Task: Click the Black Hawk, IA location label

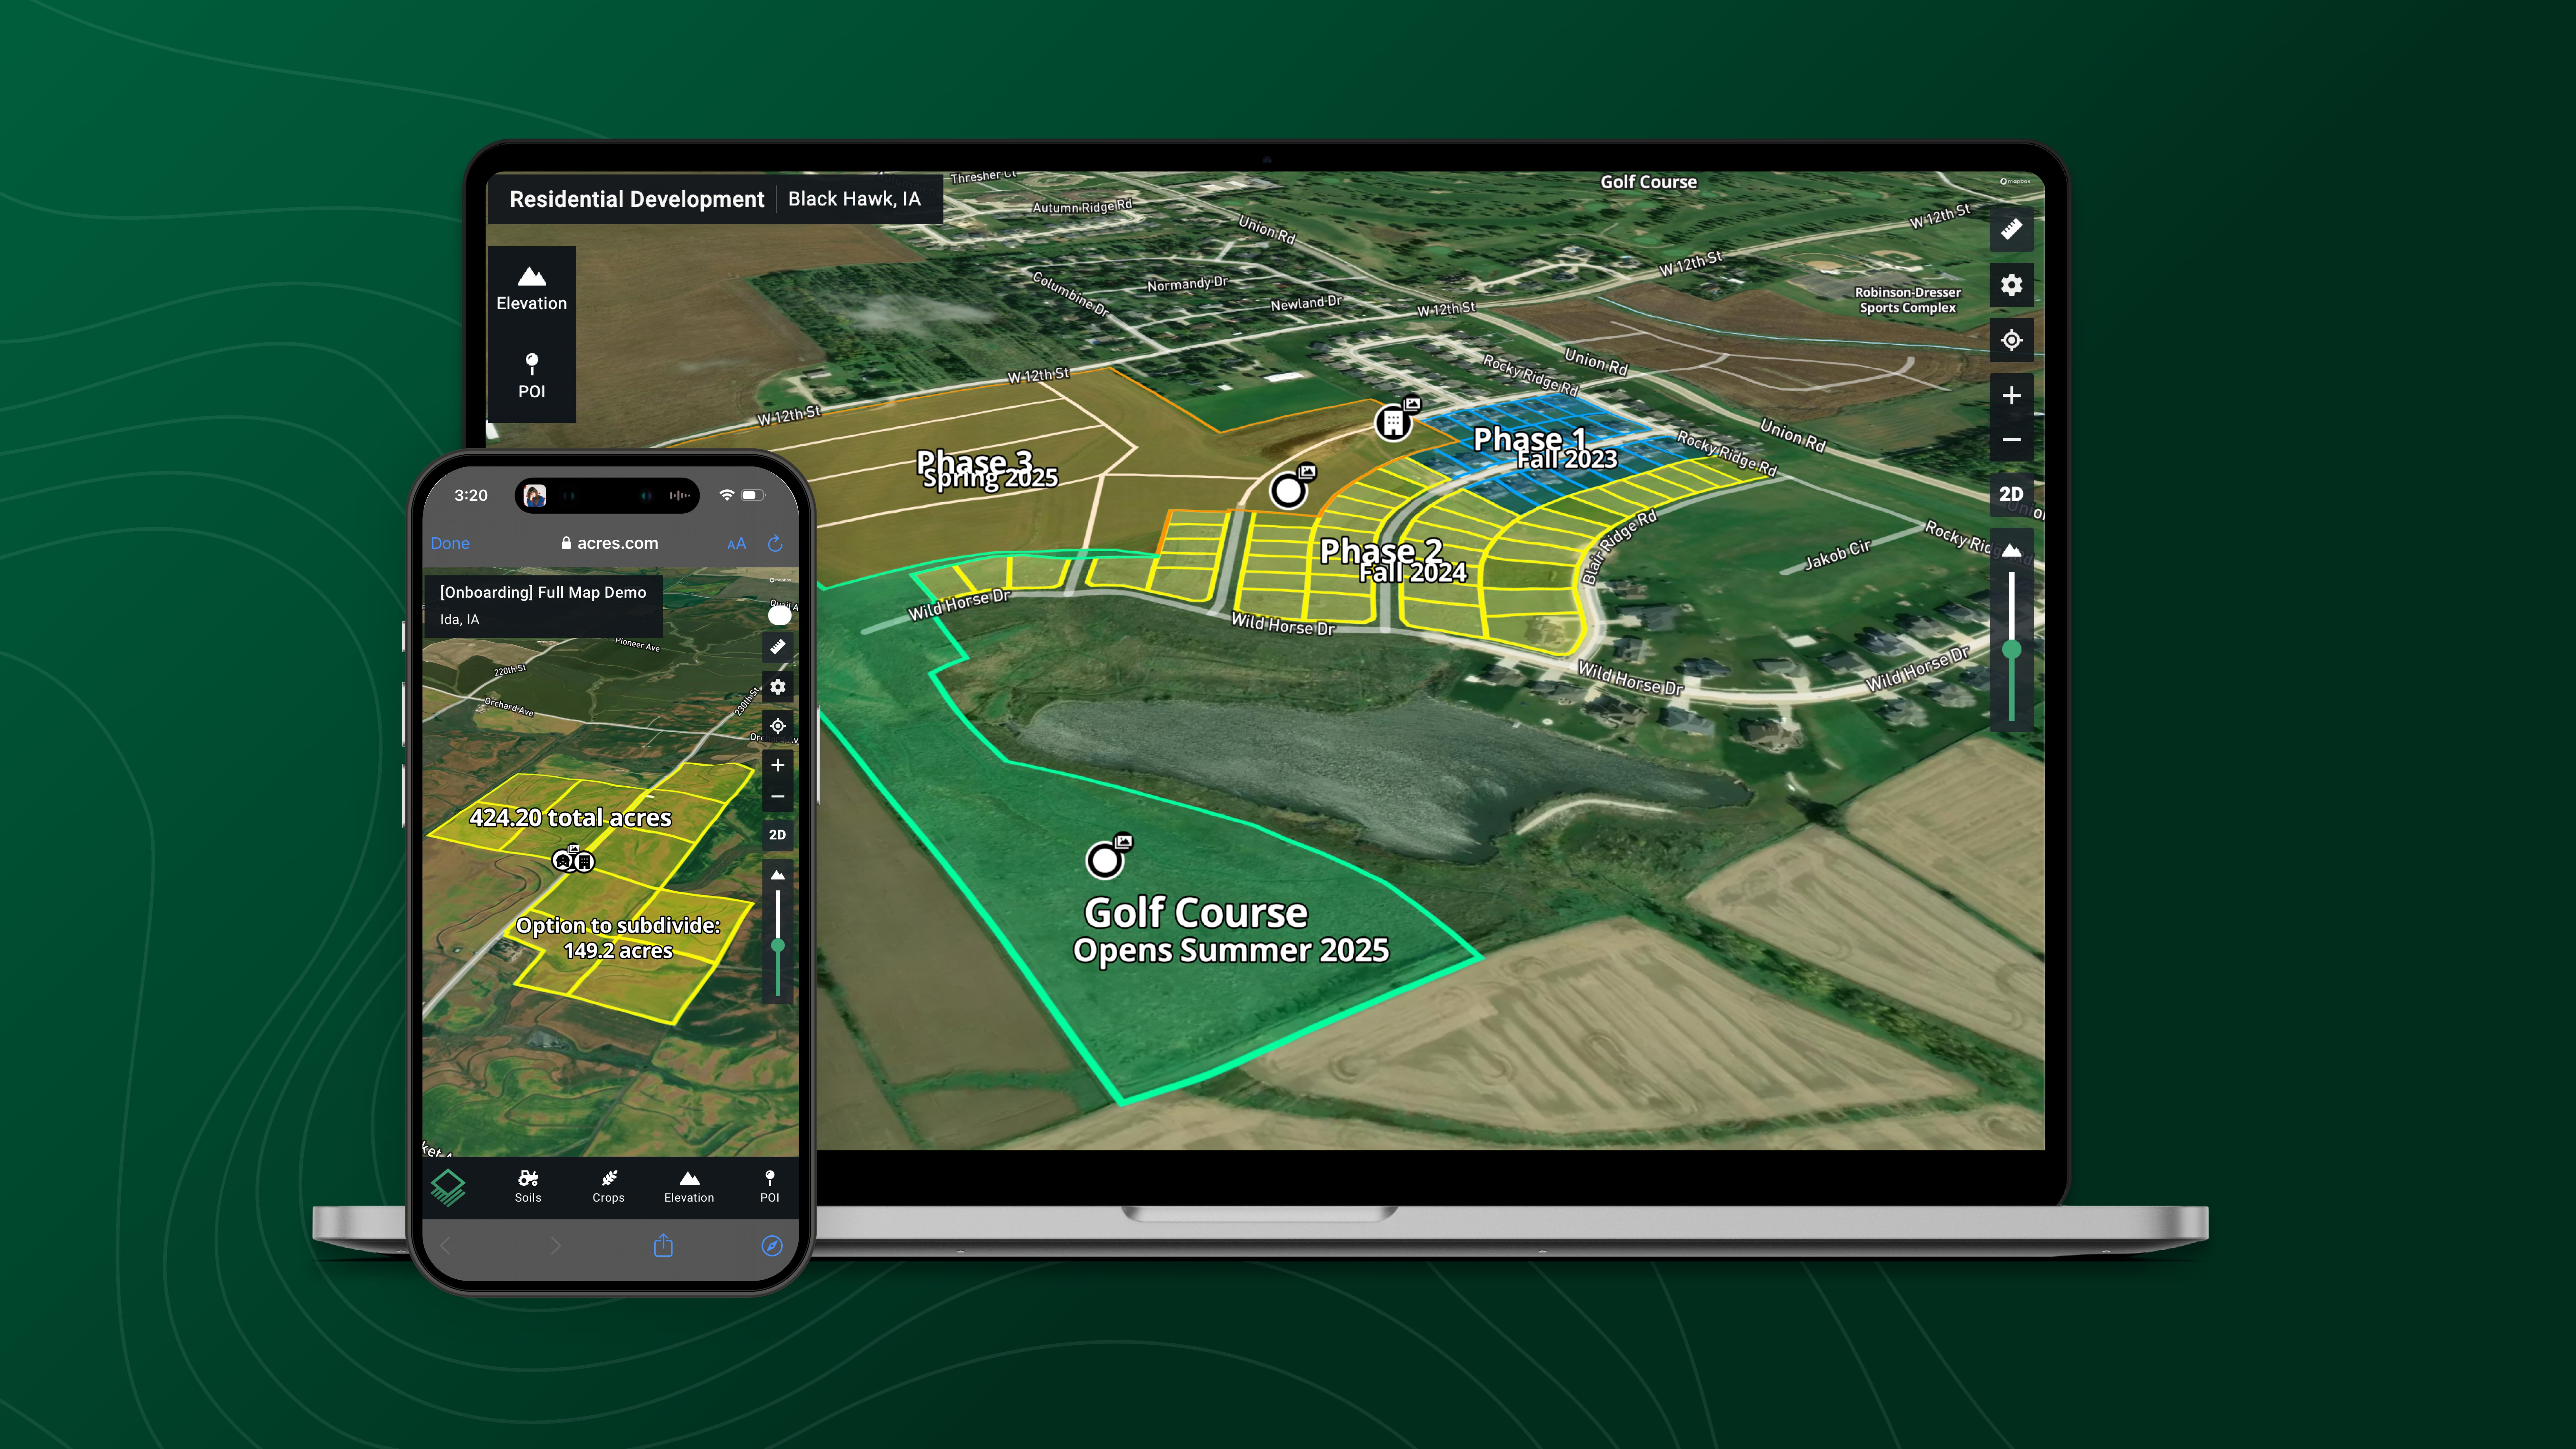Action: pos(854,199)
